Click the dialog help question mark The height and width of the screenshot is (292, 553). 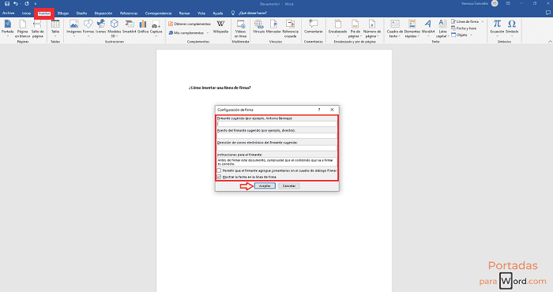point(319,110)
